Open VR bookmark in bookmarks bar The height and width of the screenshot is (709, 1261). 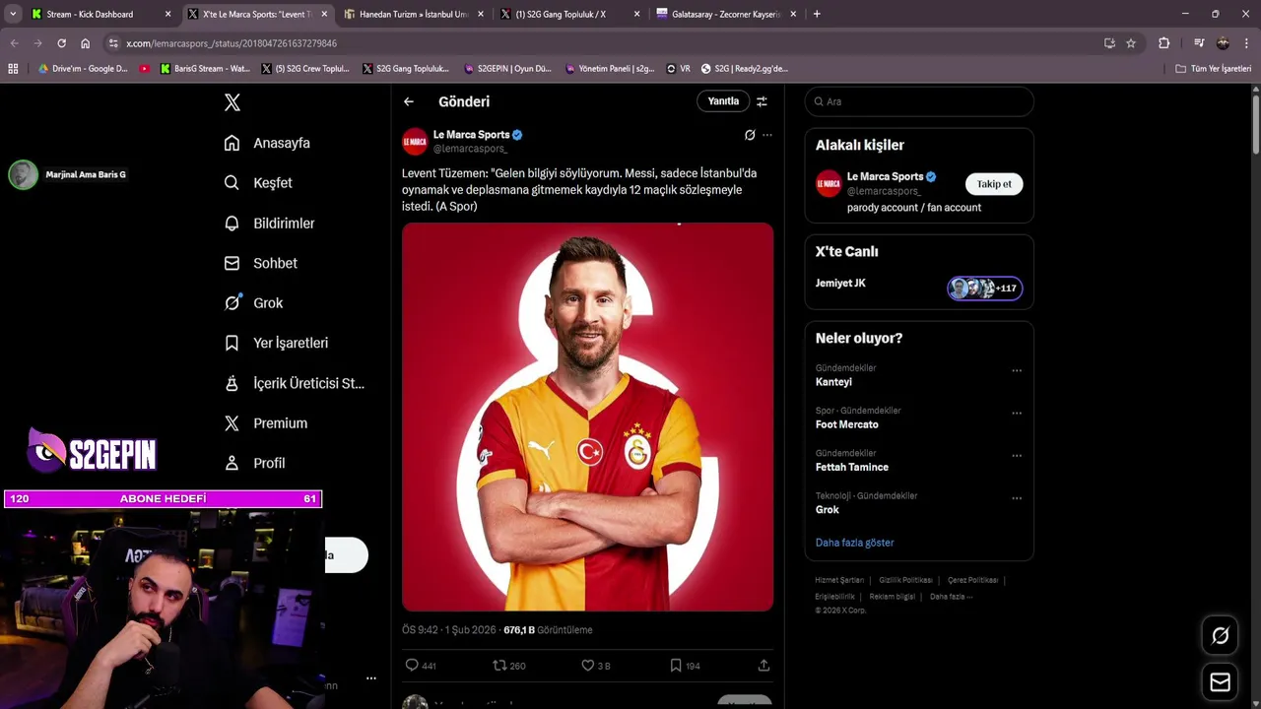[x=678, y=69]
